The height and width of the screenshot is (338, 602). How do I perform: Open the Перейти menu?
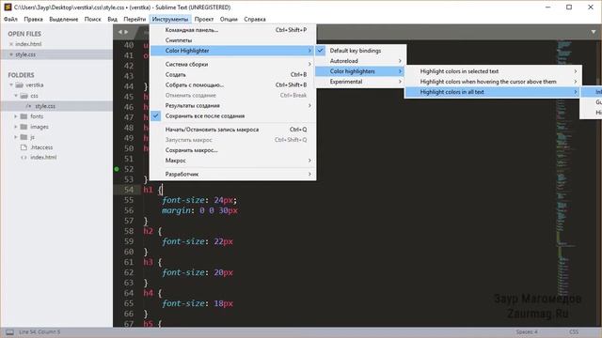pyautogui.click(x=135, y=19)
